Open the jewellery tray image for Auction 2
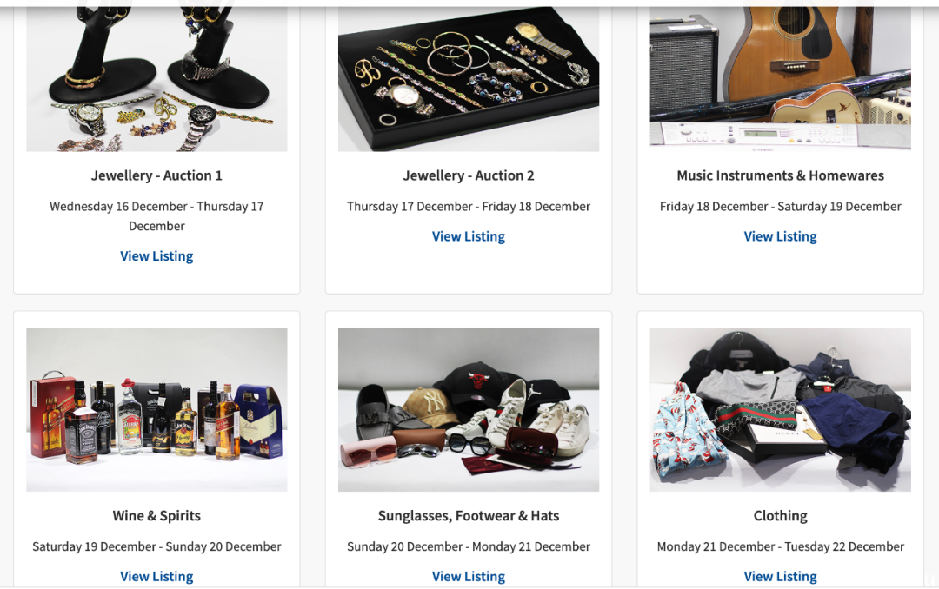 469,79
